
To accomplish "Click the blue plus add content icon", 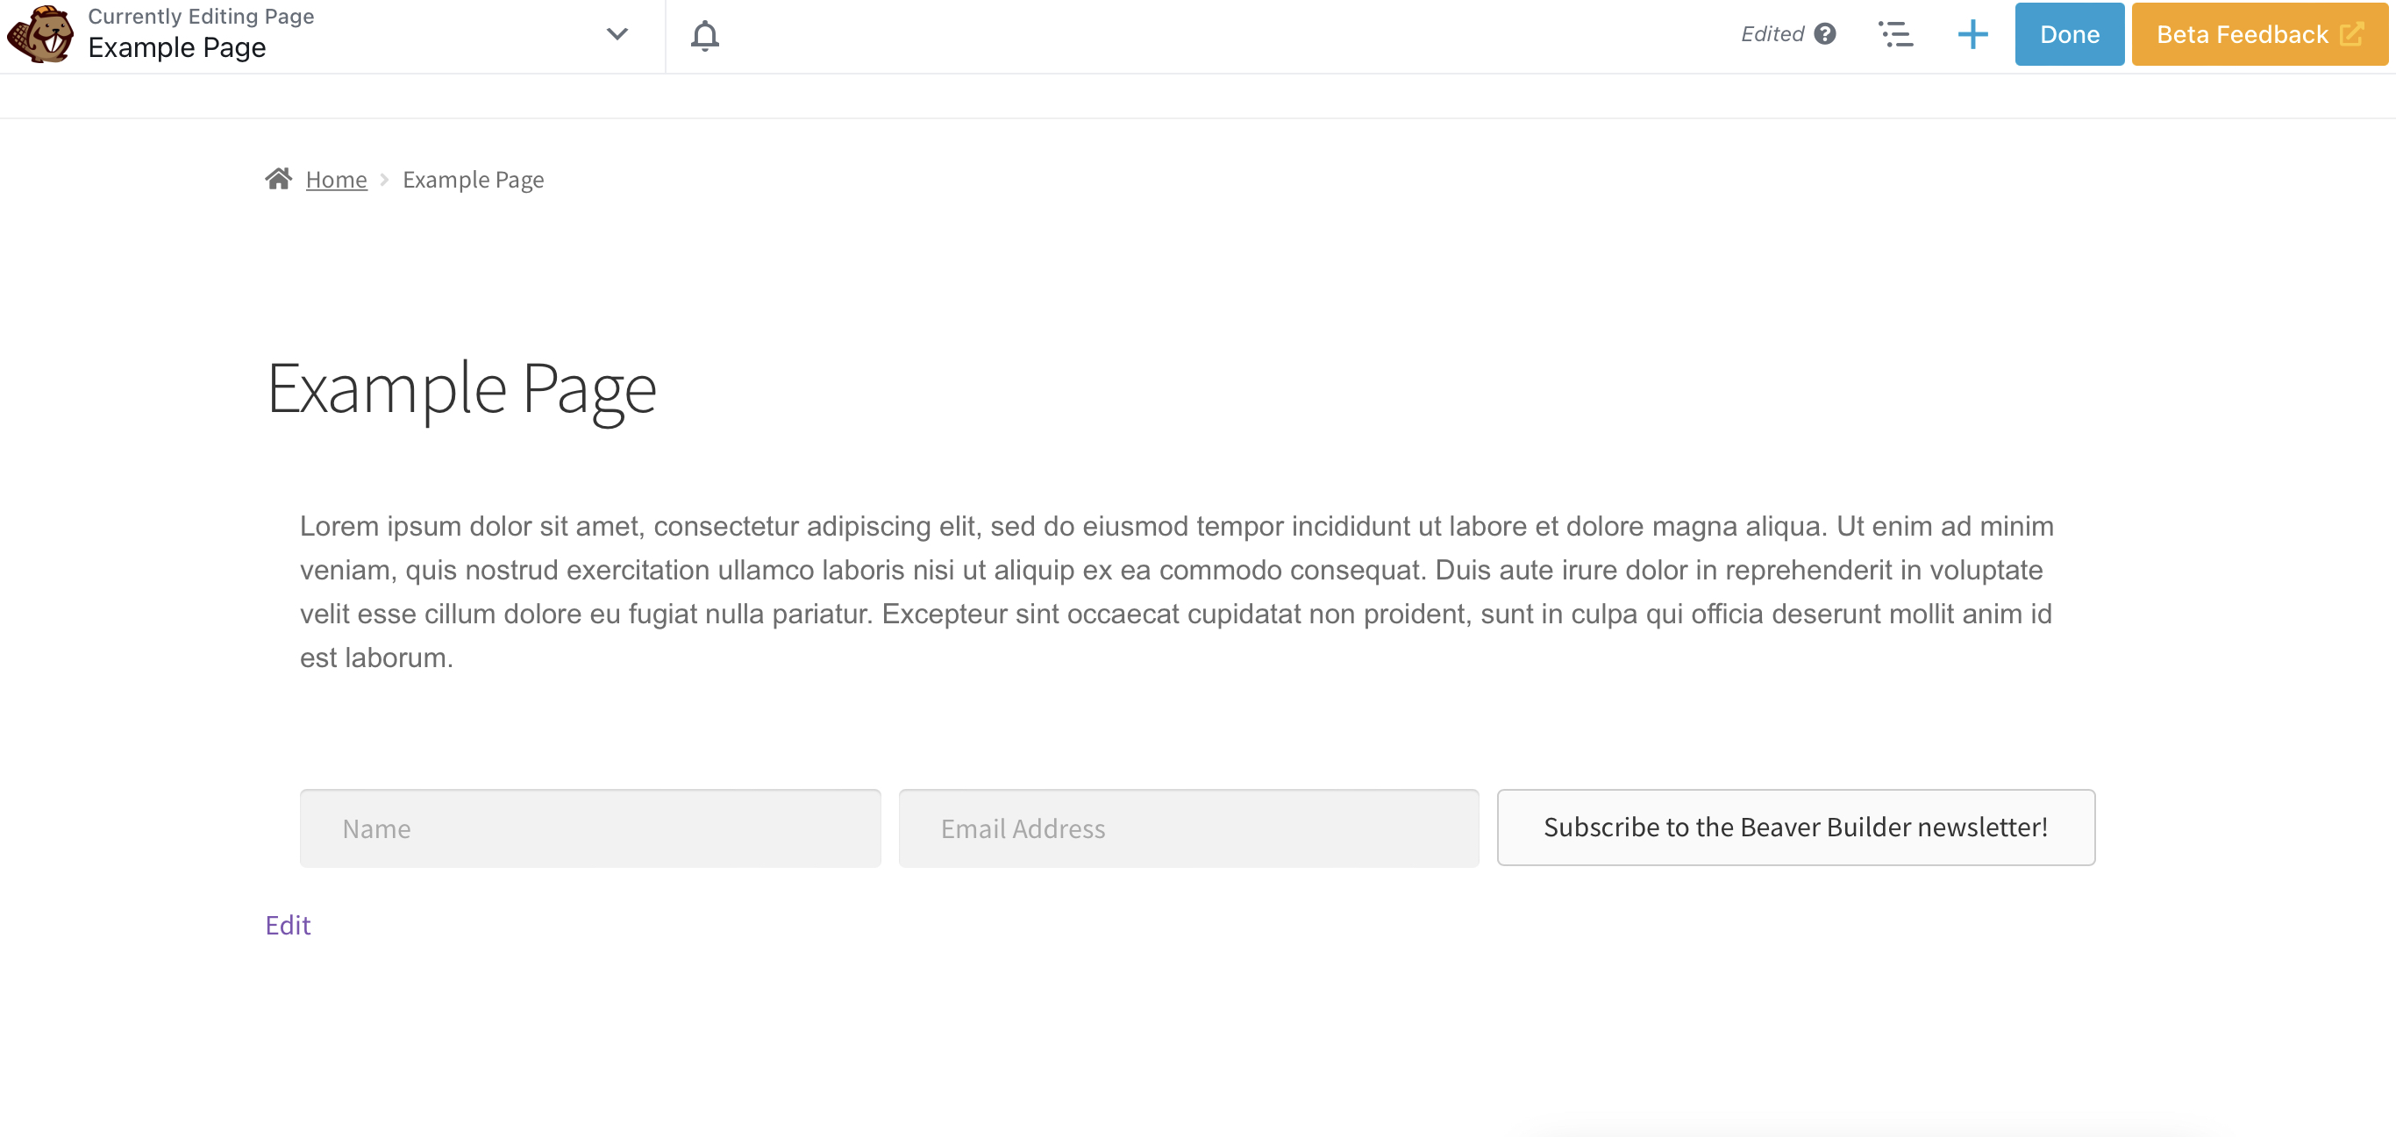I will (x=1972, y=34).
